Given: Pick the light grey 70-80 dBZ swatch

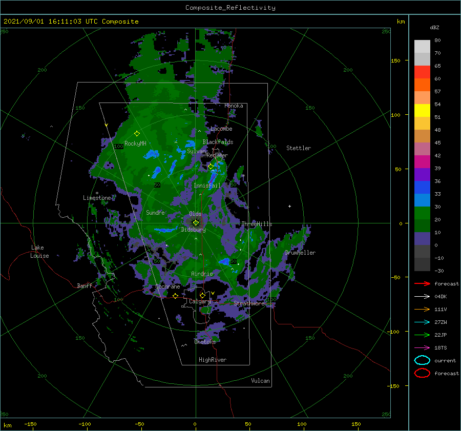Looking at the screenshot, I should click(422, 46).
